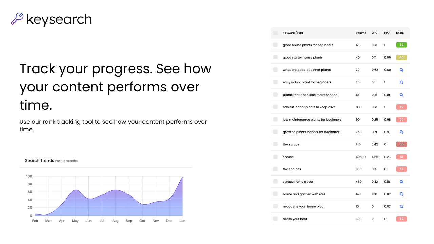Tick the checkbox next to 'spruce'
The image size is (434, 244).
[x=275, y=157]
